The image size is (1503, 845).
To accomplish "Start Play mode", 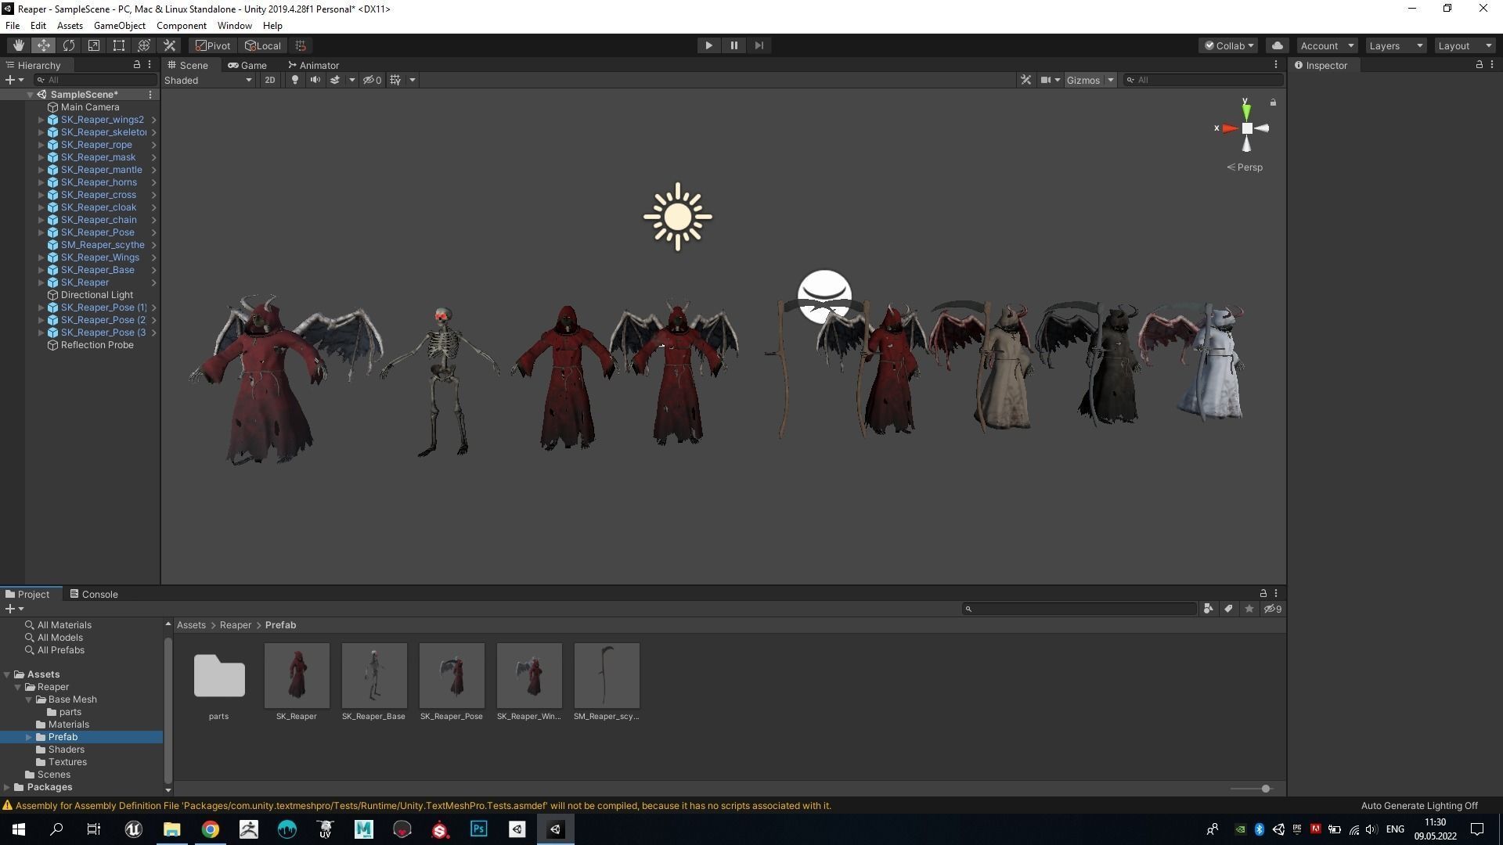I will click(708, 45).
